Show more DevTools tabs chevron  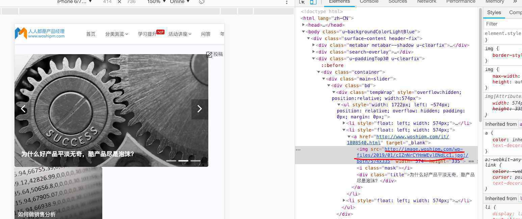[515, 2]
